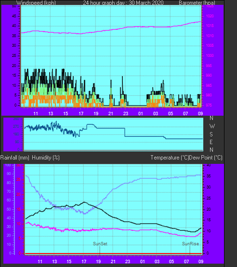Click the 35 value on temperature scale

pyautogui.click(x=209, y=176)
